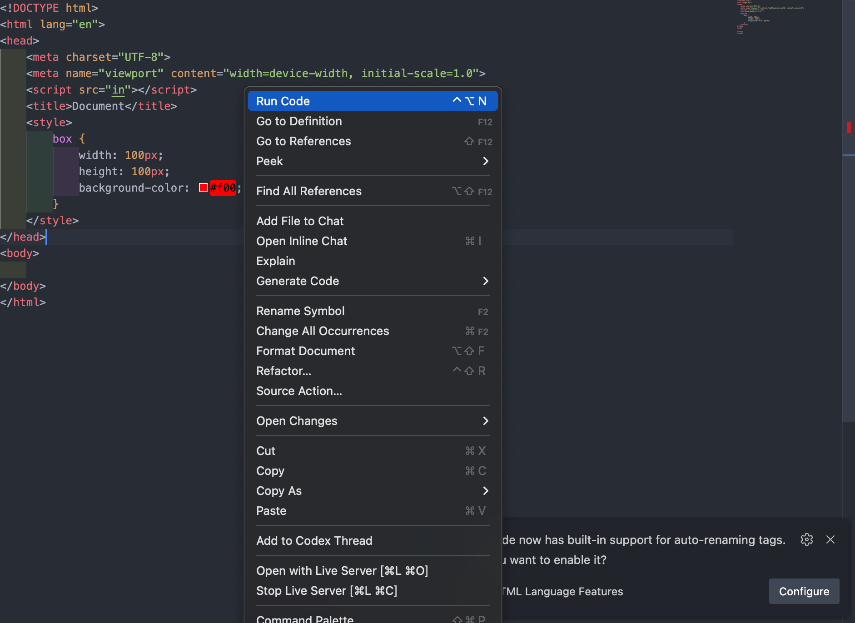Click Add to Codex Thread
Viewport: 855px width, 623px height.
(373, 541)
